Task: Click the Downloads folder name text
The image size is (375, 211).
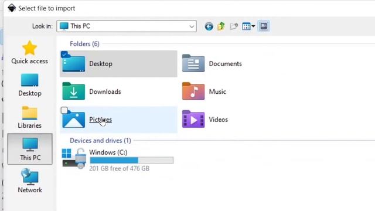Action: pos(105,91)
